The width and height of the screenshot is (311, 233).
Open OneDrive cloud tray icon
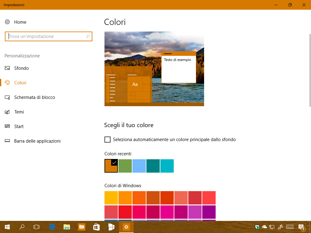265,227
